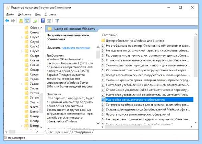Select policy Настройка уведомлений с напоминанием
Image resolution: width=202 pixels, height=144 pixels.
click(148, 85)
